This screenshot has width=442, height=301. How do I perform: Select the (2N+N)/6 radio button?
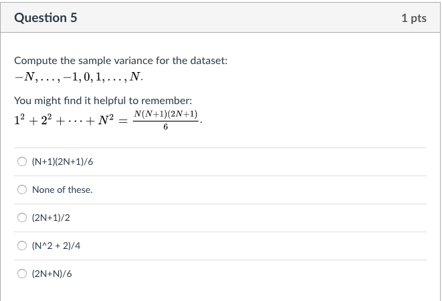(22, 274)
